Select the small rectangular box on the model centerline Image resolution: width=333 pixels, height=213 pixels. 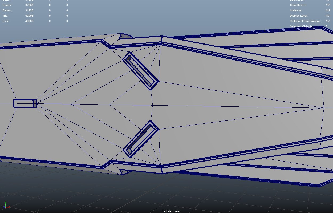[x=25, y=103]
